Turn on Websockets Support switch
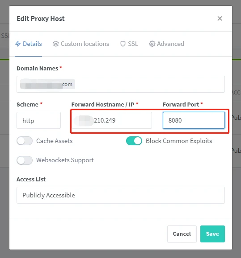 point(25,160)
